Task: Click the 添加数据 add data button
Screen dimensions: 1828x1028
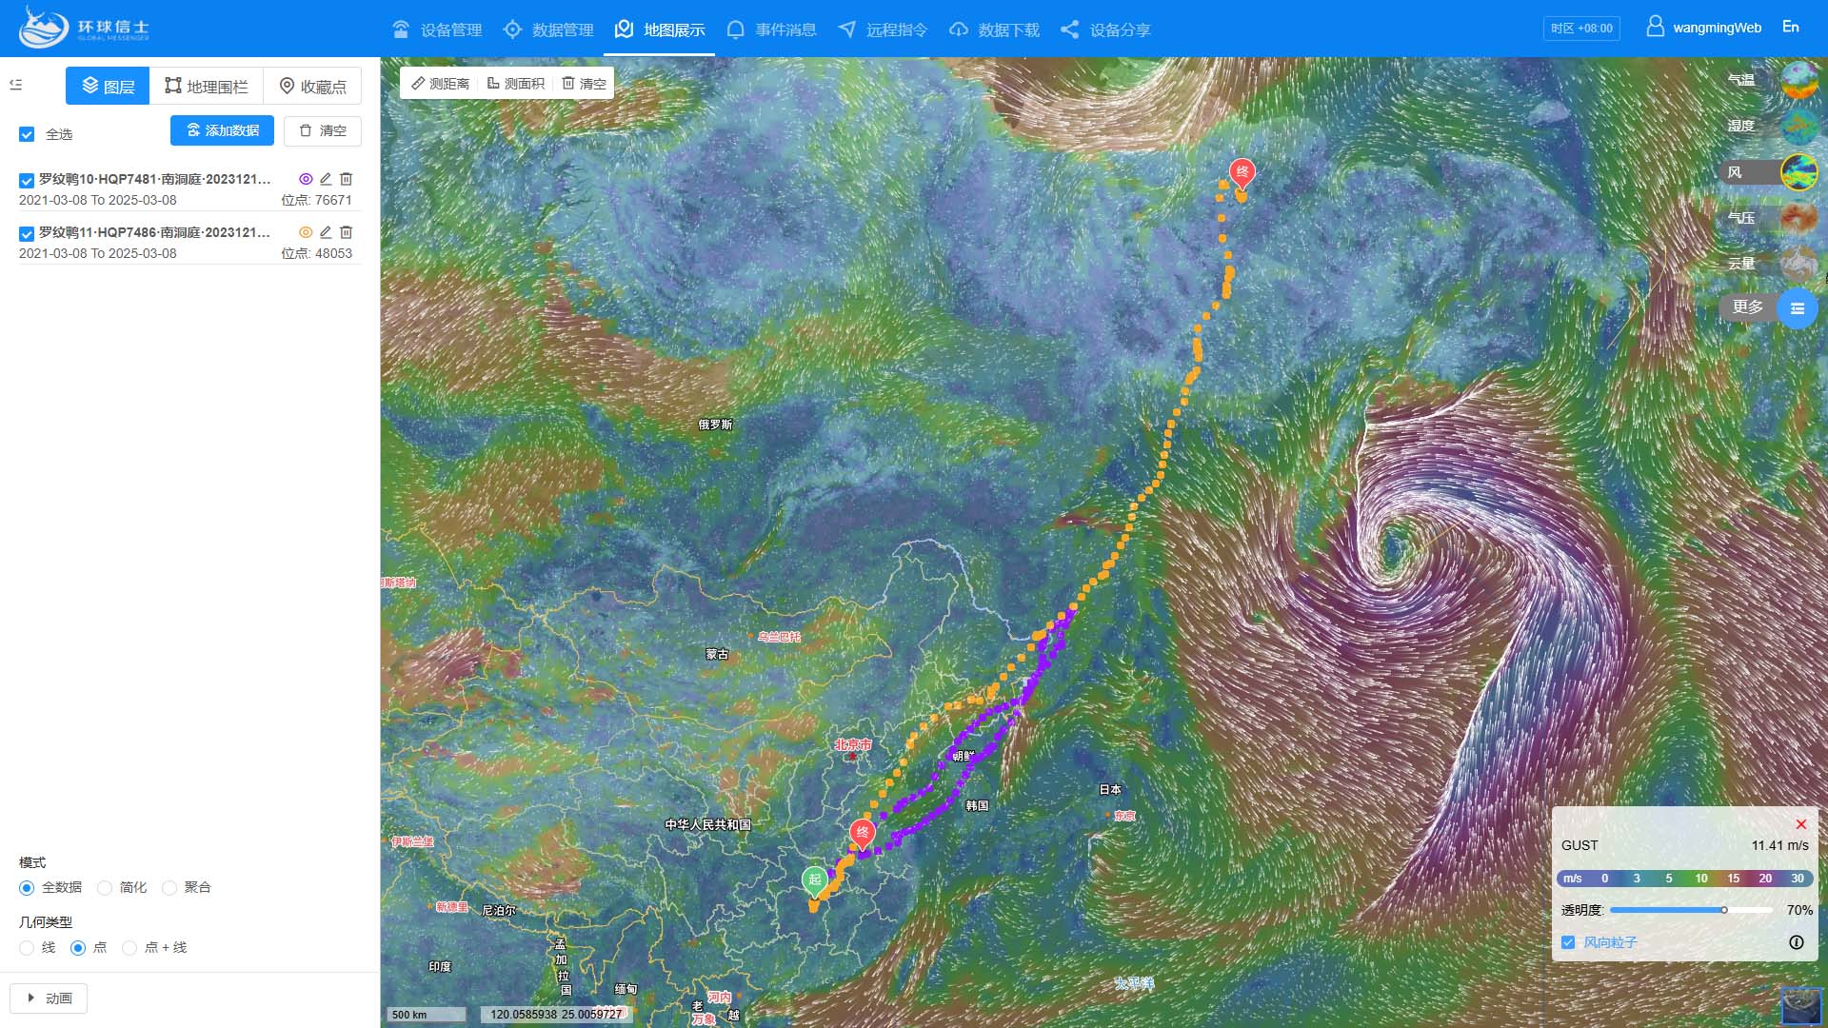Action: coord(222,130)
